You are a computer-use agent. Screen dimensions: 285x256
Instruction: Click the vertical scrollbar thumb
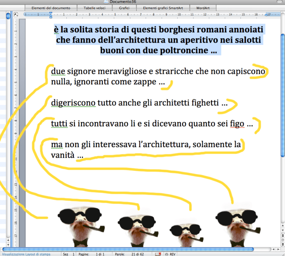[282, 89]
